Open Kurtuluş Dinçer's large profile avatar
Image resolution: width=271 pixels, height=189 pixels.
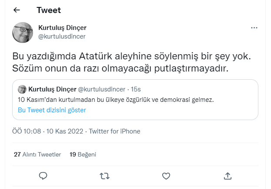tap(22, 33)
